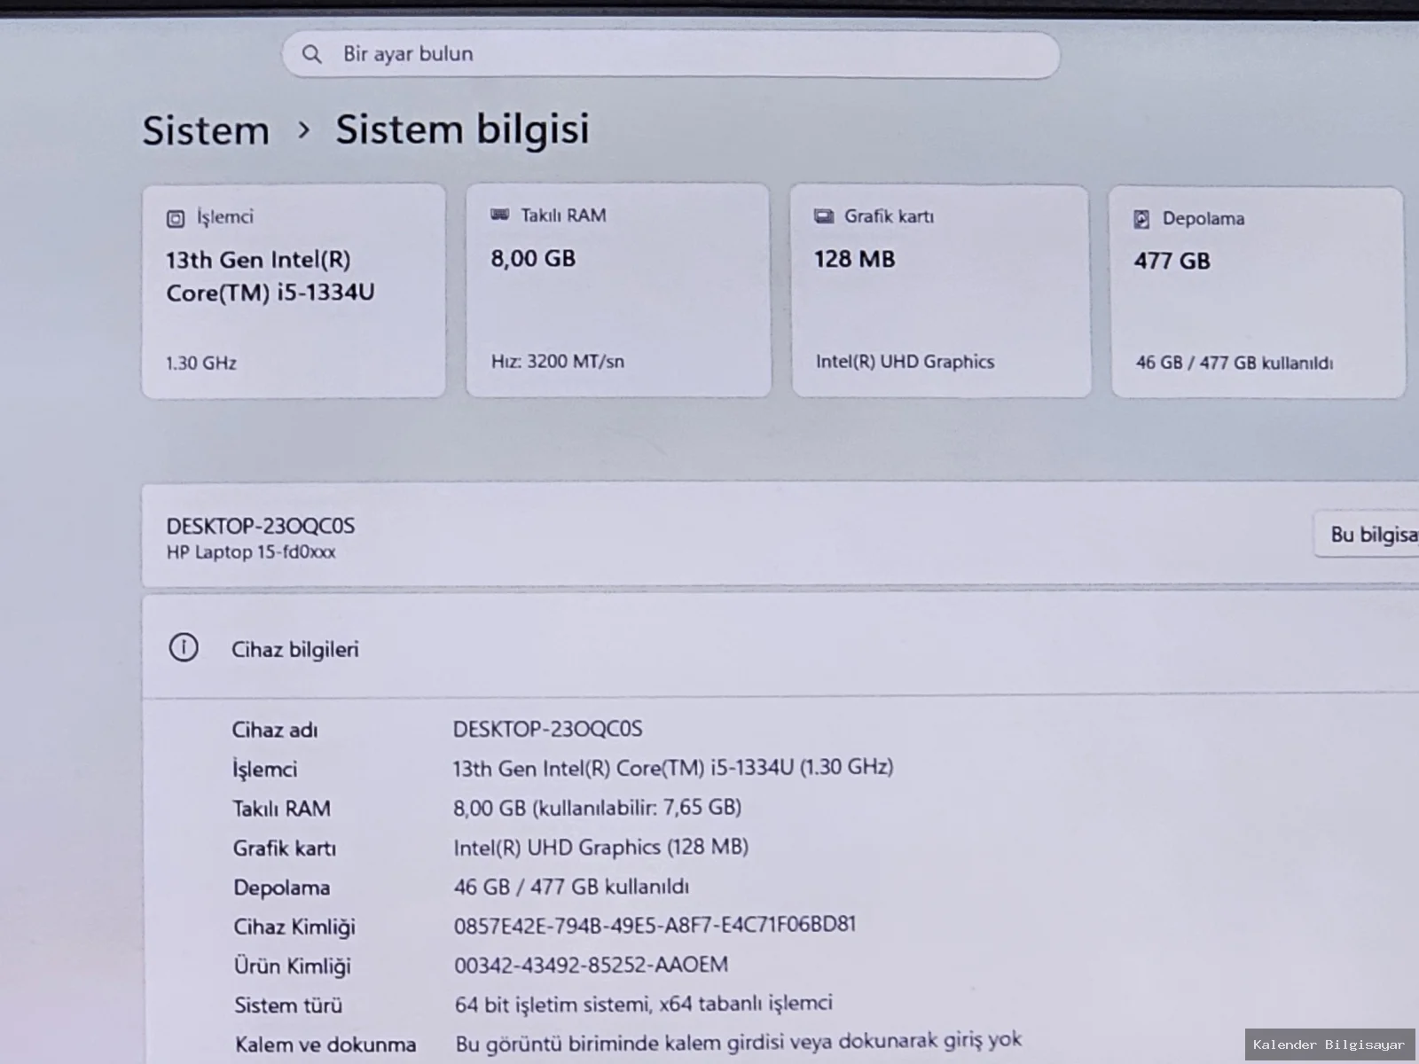1419x1064 pixels.
Task: Open the İşlemci summary card
Action: [294, 291]
